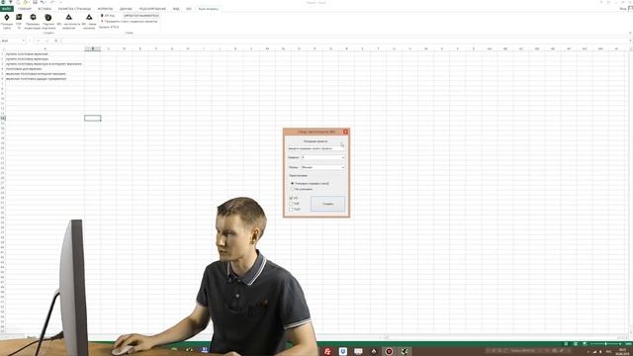This screenshot has width=633, height=356.
Task: Click the fx insert function icon
Action: pos(55,41)
